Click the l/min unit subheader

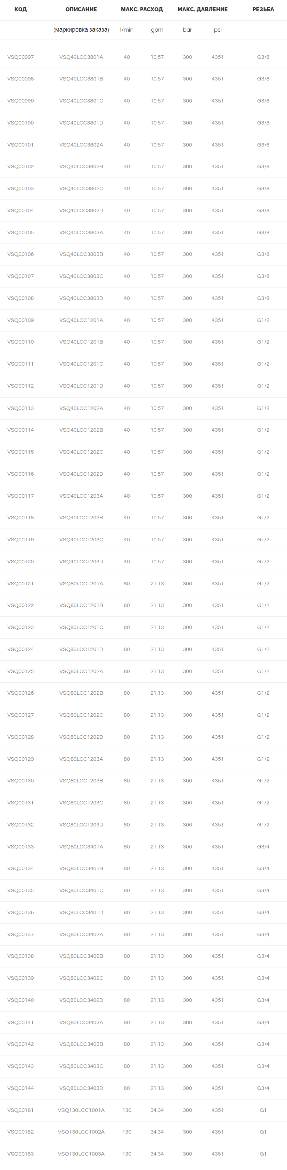tap(127, 30)
